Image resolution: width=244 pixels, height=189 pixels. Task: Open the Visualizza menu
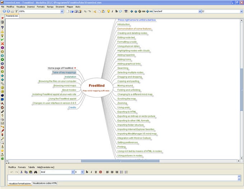(20, 7)
